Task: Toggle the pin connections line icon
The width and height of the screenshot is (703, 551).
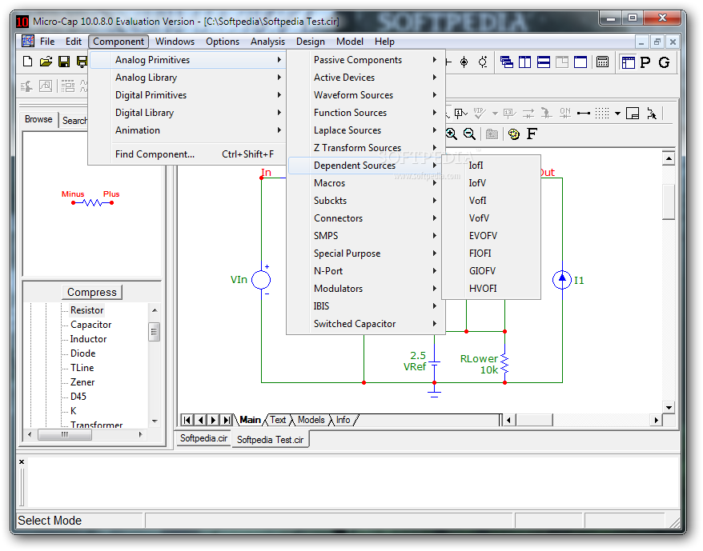Action: point(583,113)
